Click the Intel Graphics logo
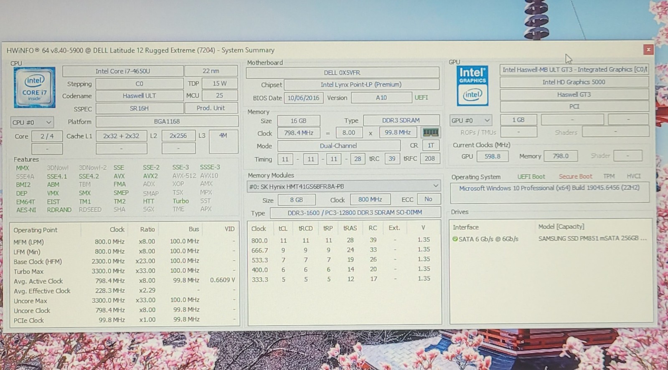Image resolution: width=668 pixels, height=370 pixels. point(472,86)
